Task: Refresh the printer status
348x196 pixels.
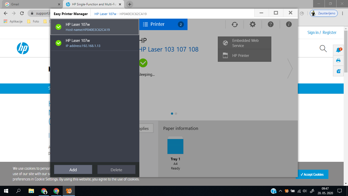Action: tap(234, 24)
